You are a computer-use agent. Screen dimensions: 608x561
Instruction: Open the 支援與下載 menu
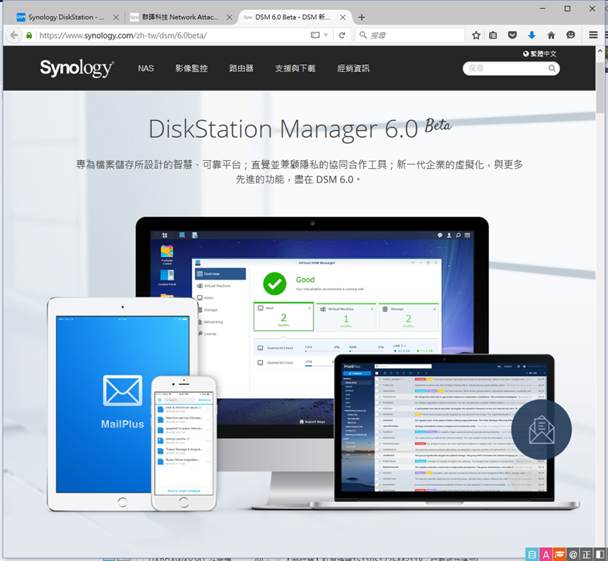(295, 68)
